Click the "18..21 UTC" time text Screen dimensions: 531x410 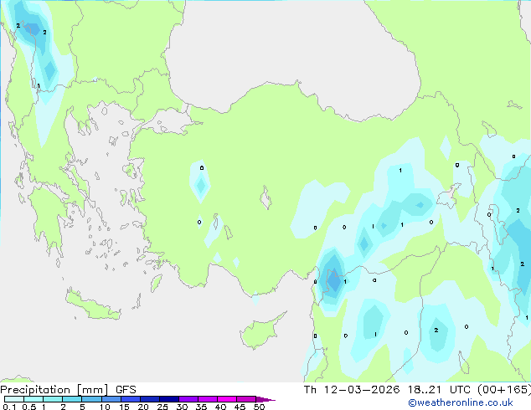(x=439, y=390)
